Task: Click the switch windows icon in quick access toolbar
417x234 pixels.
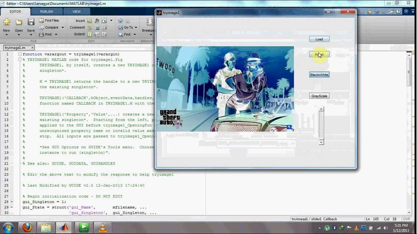Action: (x=391, y=11)
